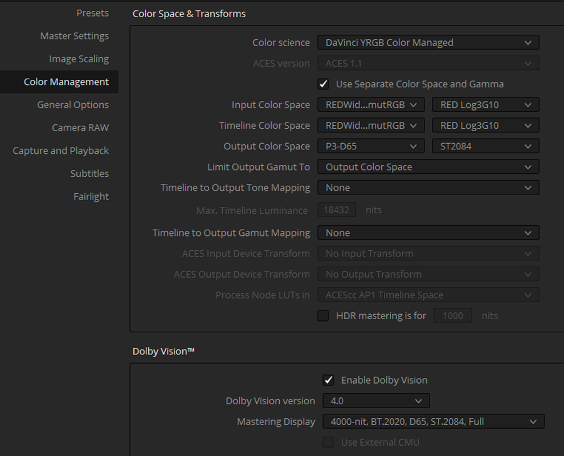Image resolution: width=564 pixels, height=456 pixels.
Task: Open General Options section
Action: coord(73,105)
